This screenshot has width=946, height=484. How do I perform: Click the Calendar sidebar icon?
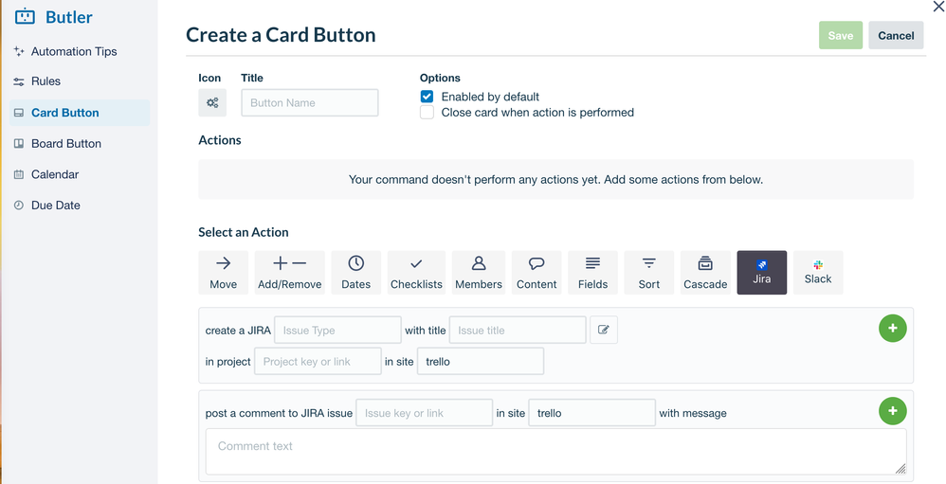coord(19,174)
